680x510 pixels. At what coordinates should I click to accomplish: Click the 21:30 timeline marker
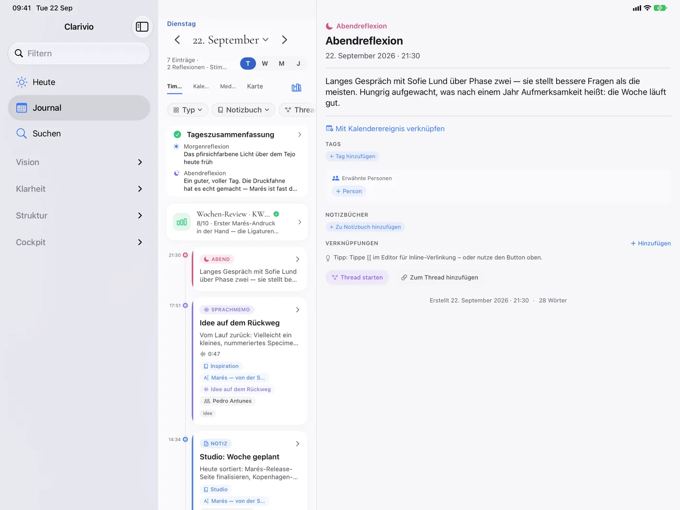(185, 255)
